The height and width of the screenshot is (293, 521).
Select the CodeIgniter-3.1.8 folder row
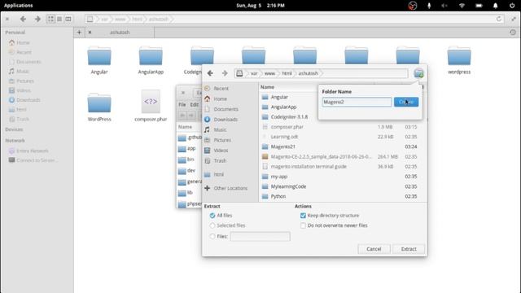[342, 117]
